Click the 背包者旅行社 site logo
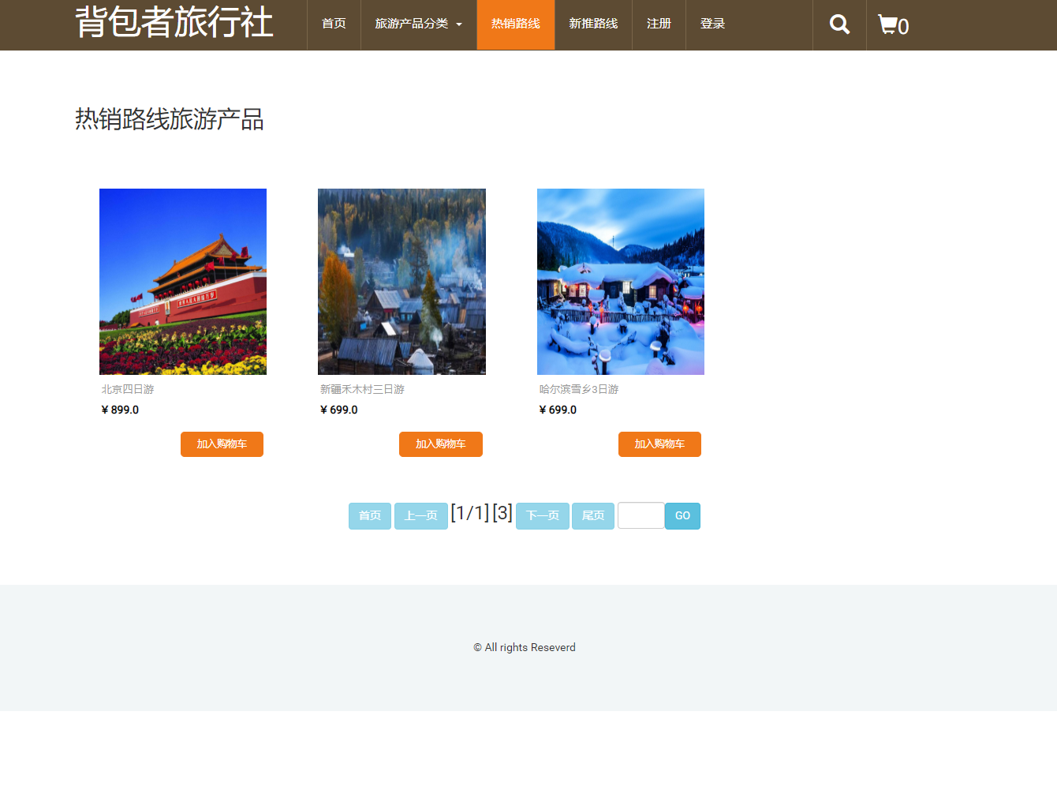The width and height of the screenshot is (1057, 805). point(174,24)
